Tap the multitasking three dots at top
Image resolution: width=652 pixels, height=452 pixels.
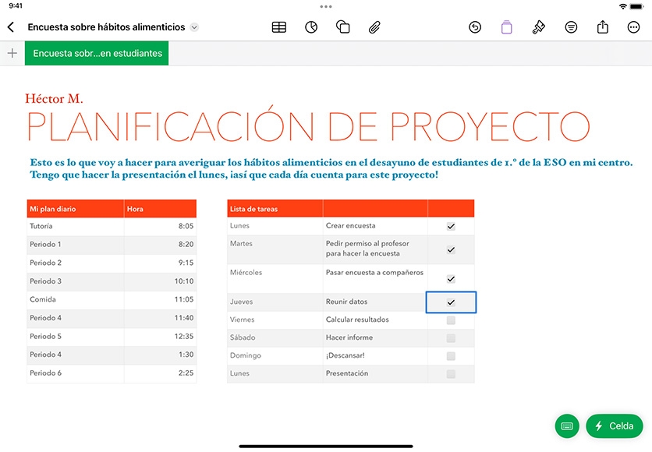326,7
